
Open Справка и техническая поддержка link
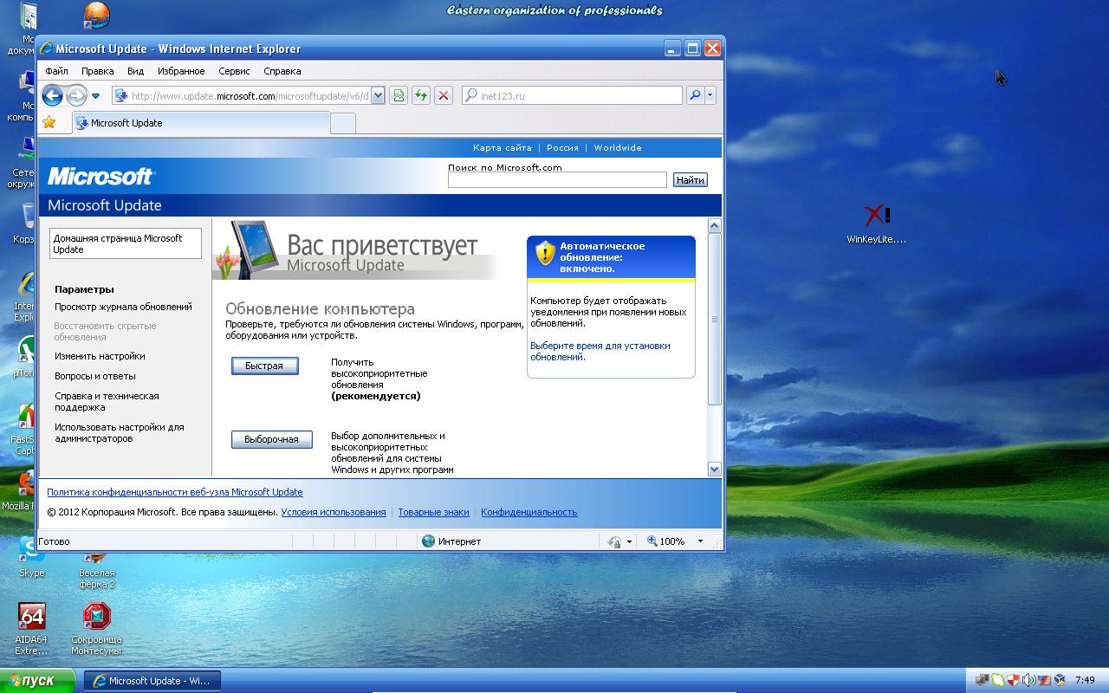[x=107, y=401]
